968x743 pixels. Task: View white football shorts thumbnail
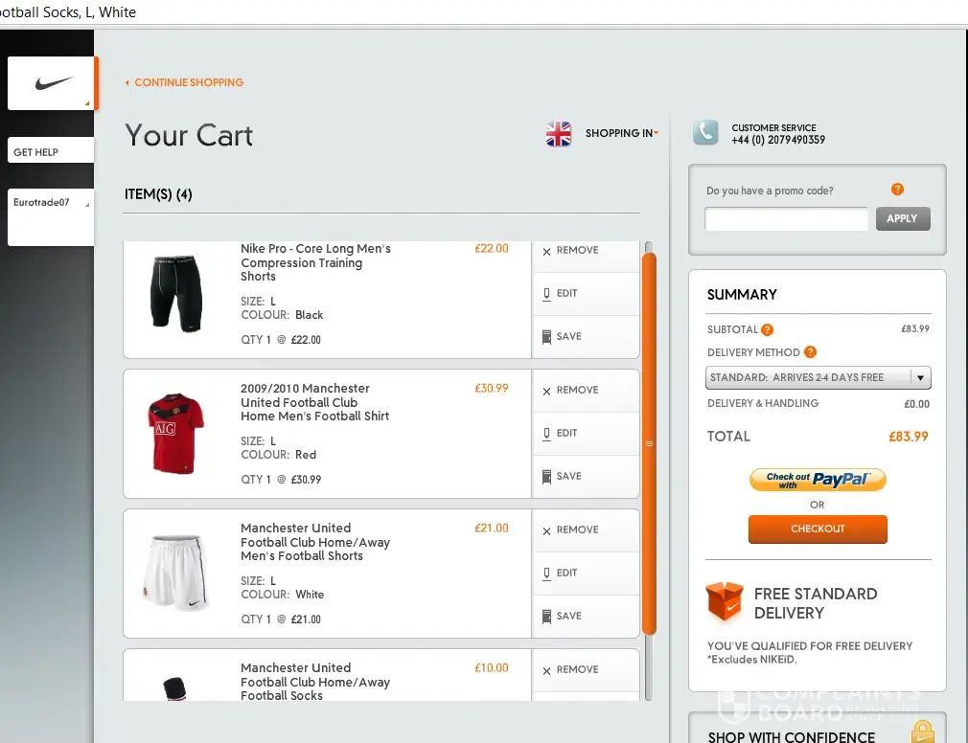176,573
